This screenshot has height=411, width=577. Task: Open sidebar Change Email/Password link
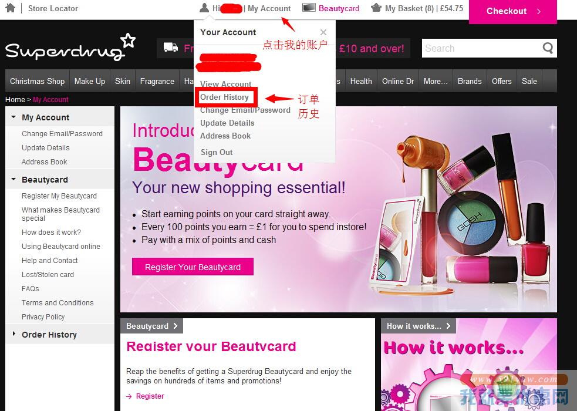point(62,133)
